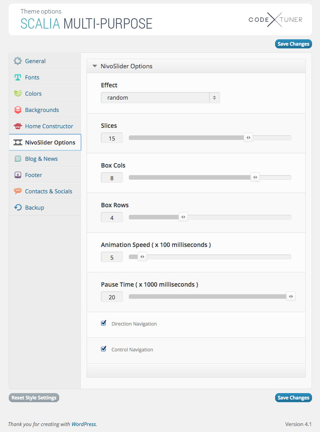Screen dimensions: 320x432
Task: Click the Backup restore icon
Action: [x=17, y=208]
